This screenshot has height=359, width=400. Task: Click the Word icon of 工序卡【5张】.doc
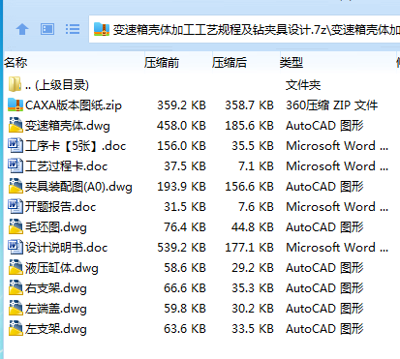[15, 145]
